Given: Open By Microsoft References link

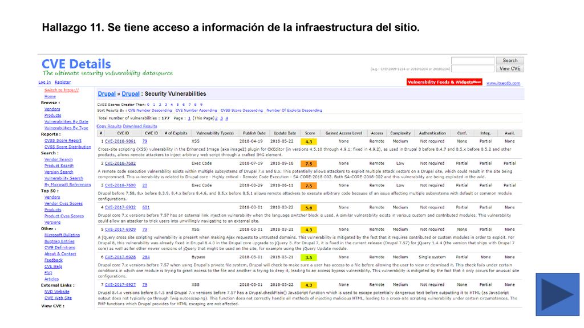Looking at the screenshot, I should tap(67, 185).
